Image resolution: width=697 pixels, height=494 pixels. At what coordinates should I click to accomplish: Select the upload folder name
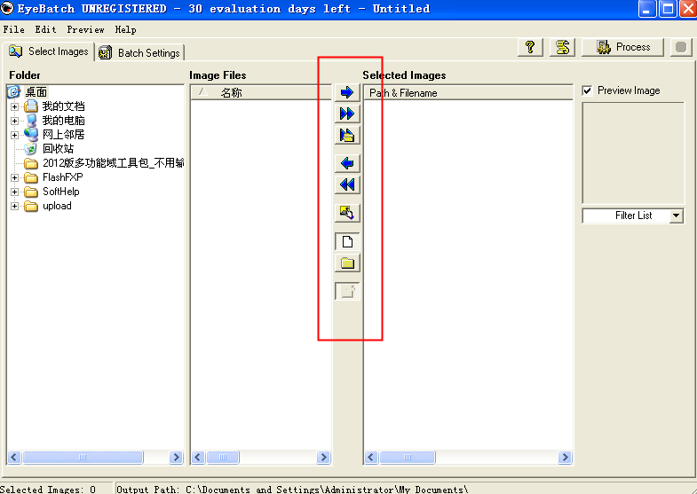[x=57, y=206]
